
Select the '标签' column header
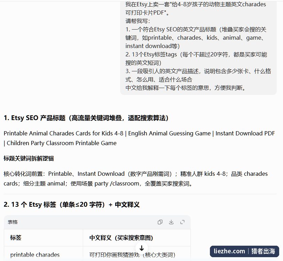point(16,238)
